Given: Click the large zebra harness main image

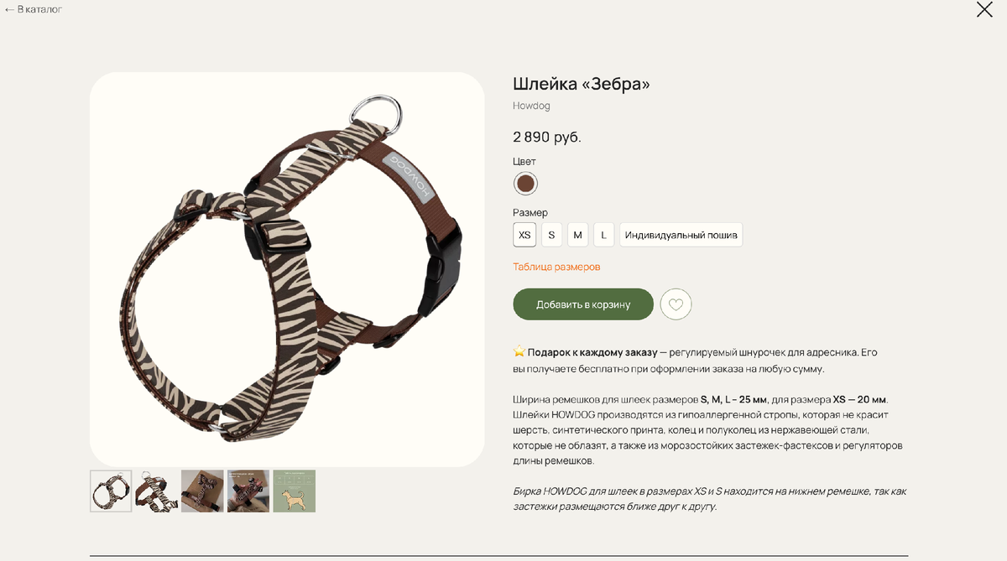Looking at the screenshot, I should coord(287,269).
